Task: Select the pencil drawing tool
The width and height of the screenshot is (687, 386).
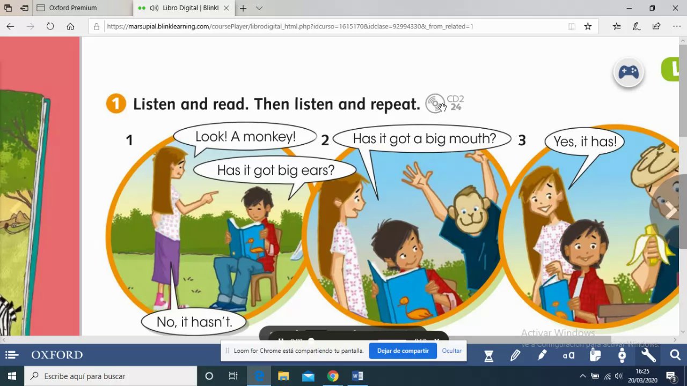Action: pos(515,355)
